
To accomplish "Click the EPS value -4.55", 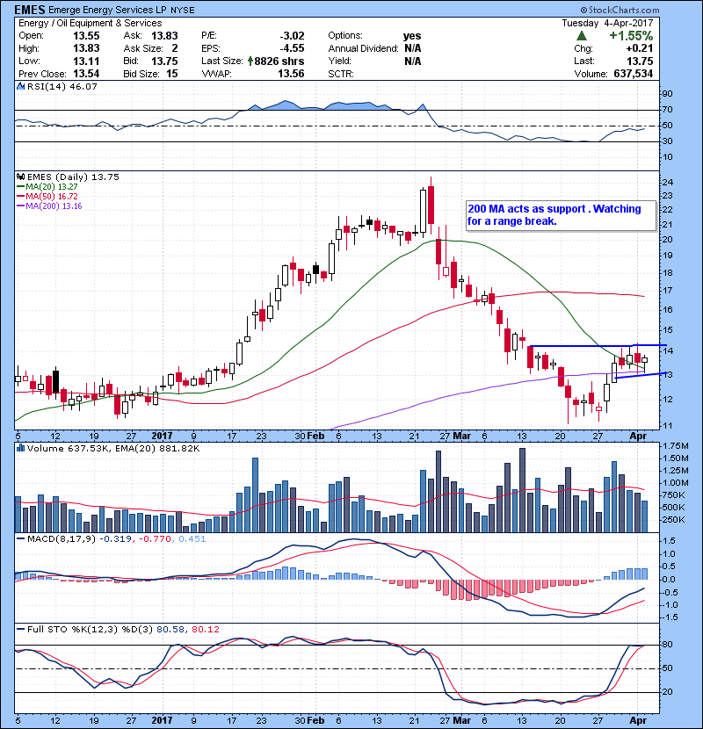I will (292, 48).
